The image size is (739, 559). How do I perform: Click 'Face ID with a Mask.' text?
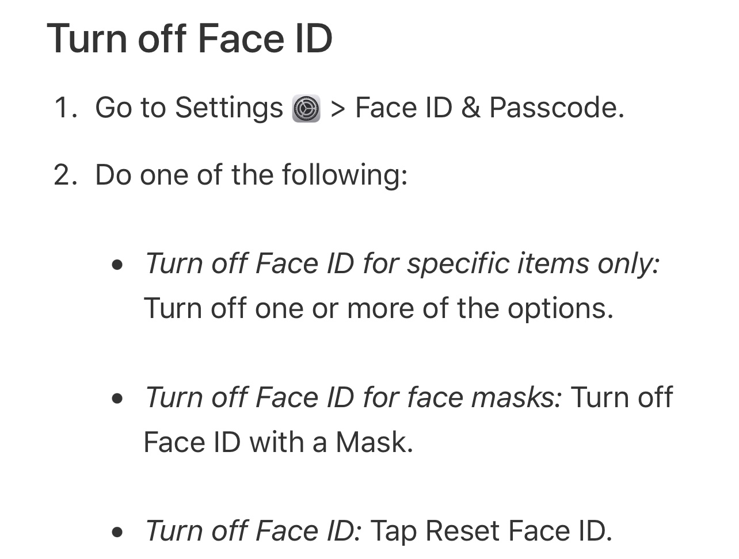point(278,442)
